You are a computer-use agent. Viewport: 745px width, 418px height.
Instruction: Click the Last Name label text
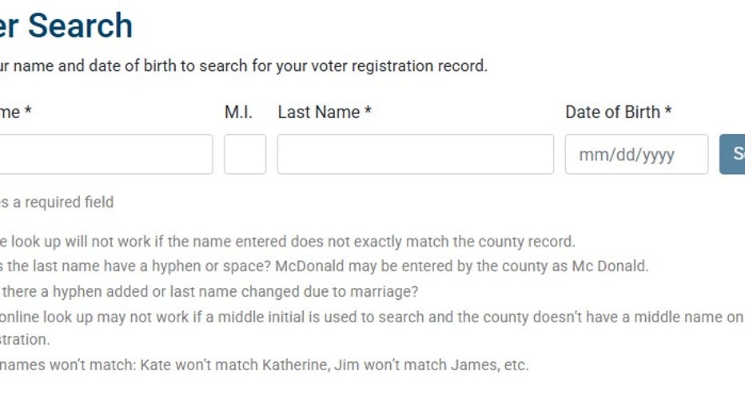(319, 112)
